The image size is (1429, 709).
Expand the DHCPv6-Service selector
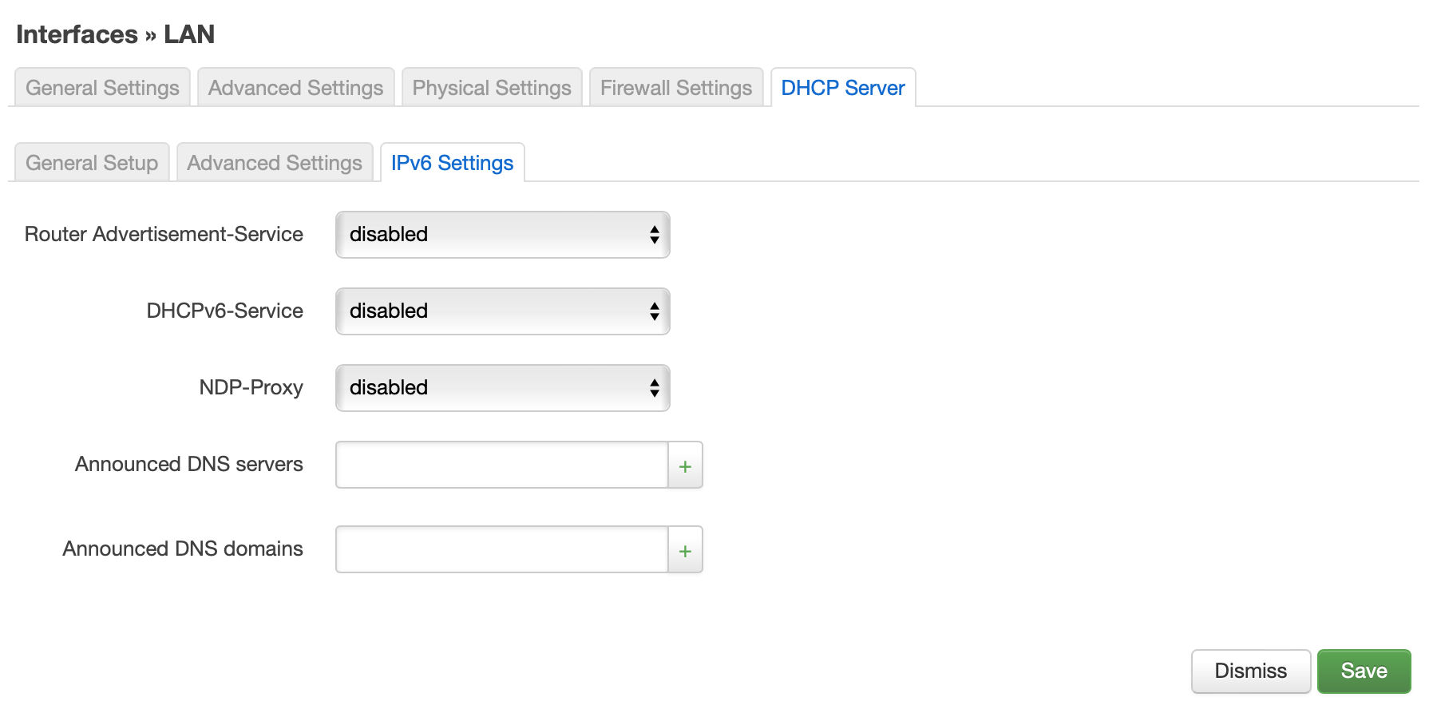tap(502, 311)
